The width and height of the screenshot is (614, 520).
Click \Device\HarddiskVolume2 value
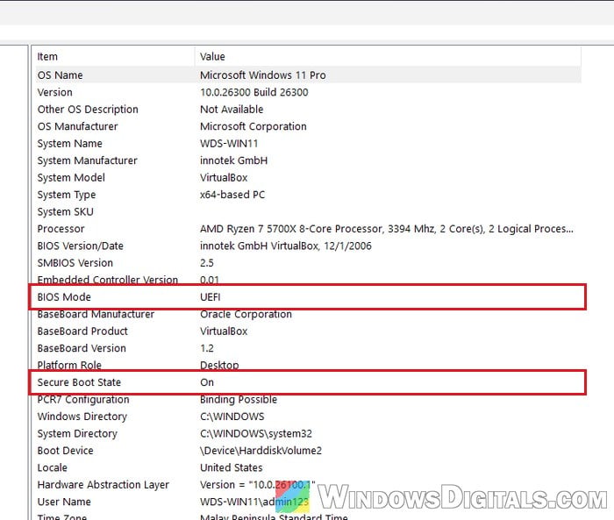[x=261, y=451]
